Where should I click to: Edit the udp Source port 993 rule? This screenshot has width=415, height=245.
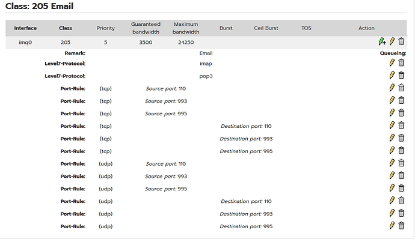[392, 175]
